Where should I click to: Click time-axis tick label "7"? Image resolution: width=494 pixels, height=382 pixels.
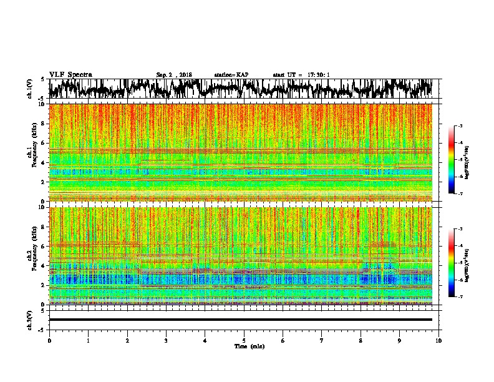pos(322,341)
